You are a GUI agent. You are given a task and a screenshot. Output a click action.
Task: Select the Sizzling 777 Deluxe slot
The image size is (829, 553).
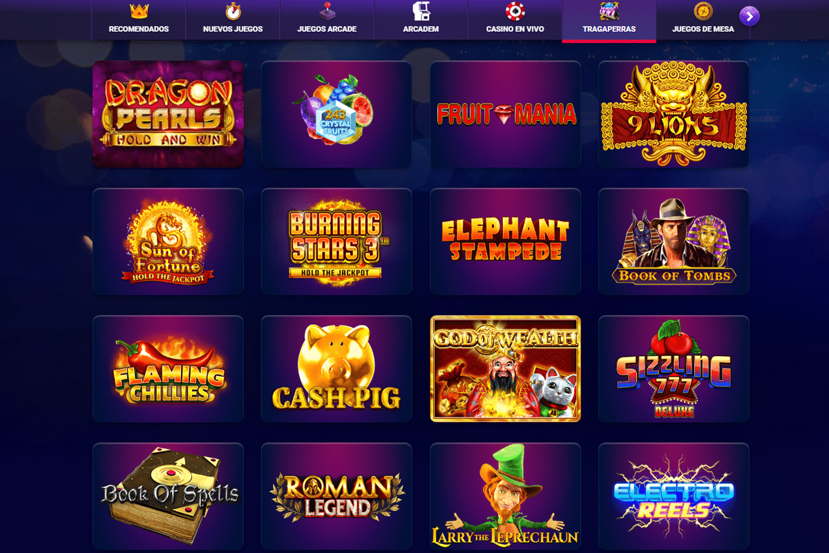674,368
